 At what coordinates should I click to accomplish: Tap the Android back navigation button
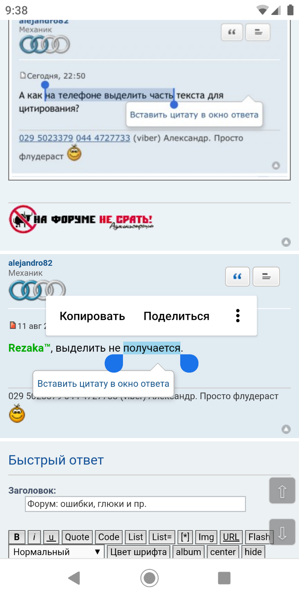(74, 578)
